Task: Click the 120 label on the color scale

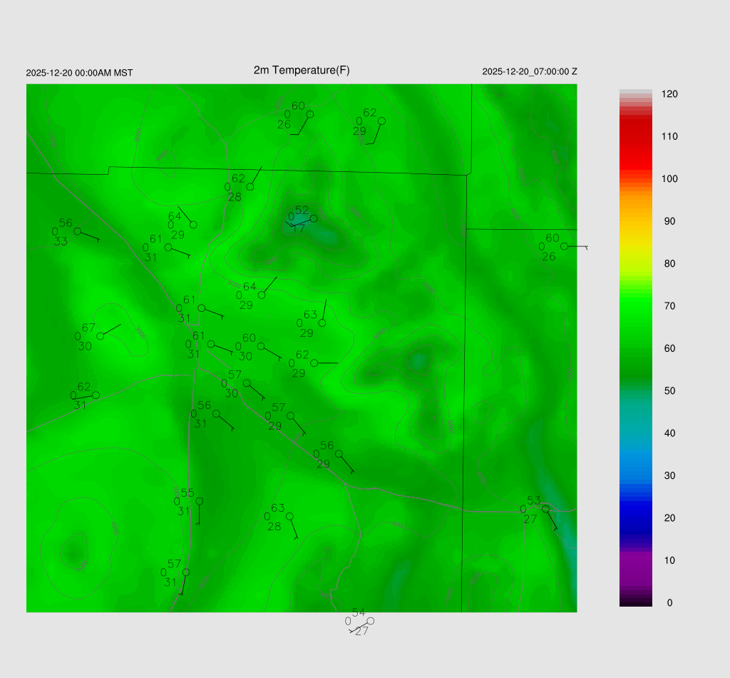Action: 669,94
